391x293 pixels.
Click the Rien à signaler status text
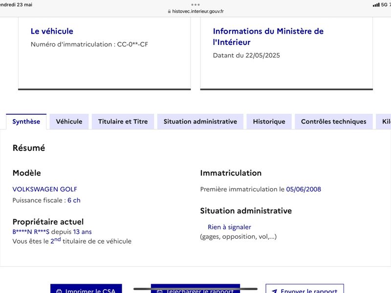point(229,227)
